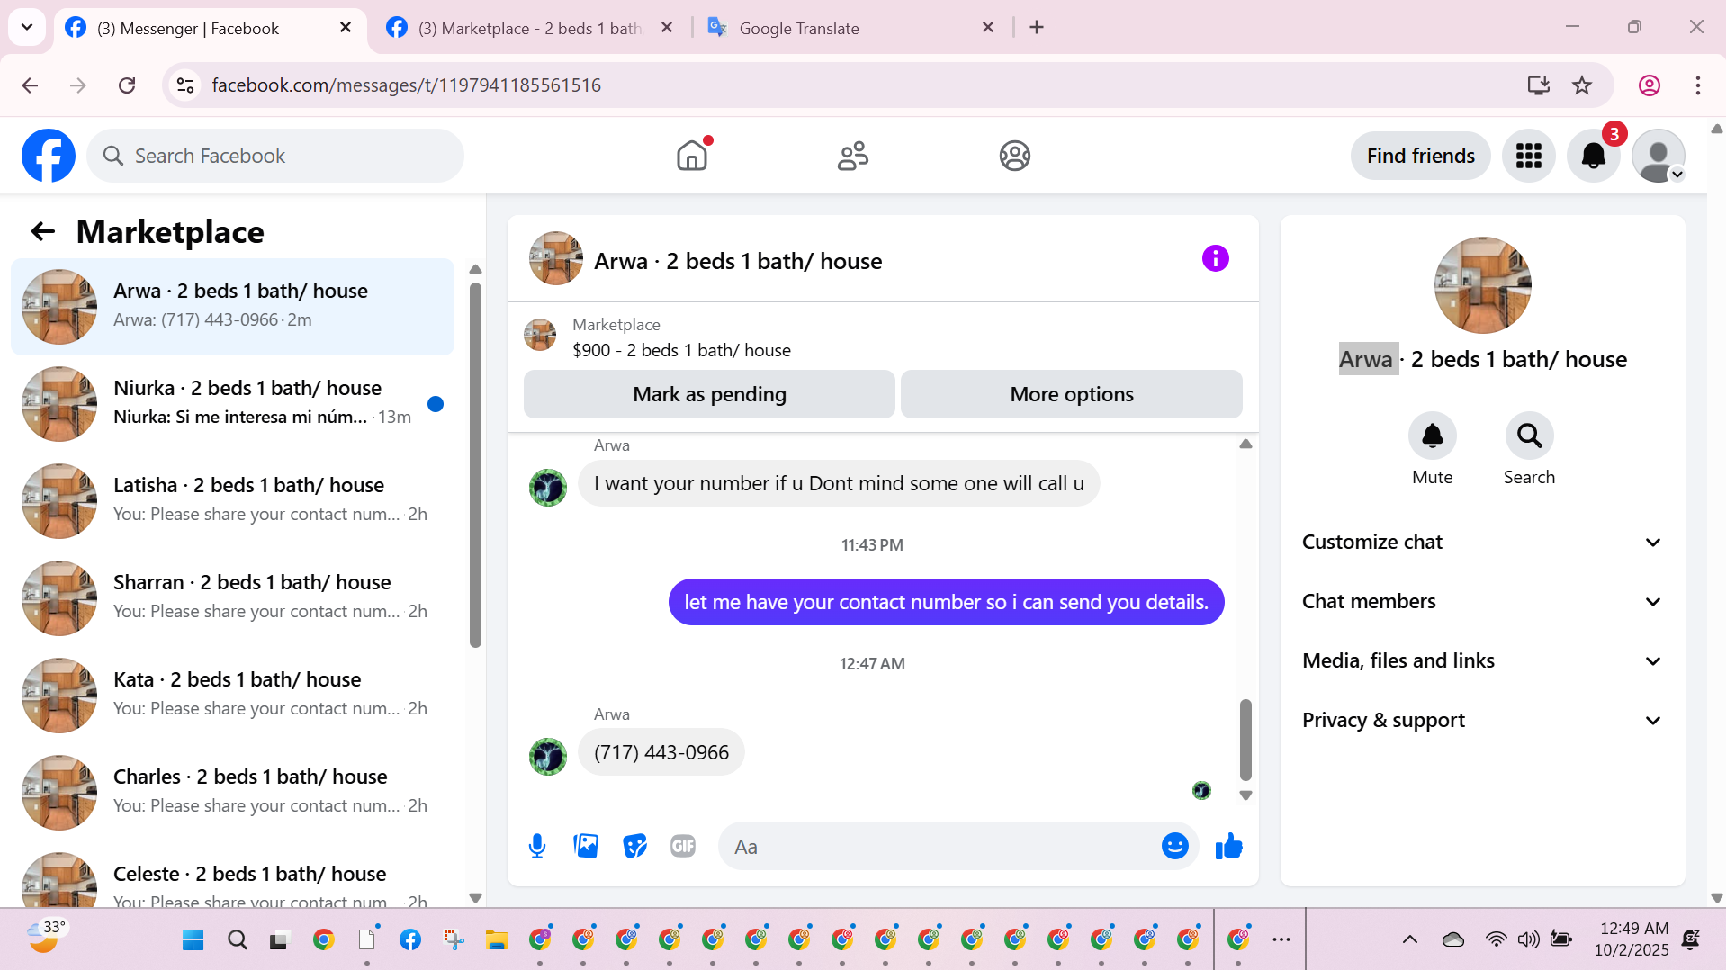This screenshot has height=970, width=1726.
Task: Open Latisha conversation in list
Action: [232, 501]
